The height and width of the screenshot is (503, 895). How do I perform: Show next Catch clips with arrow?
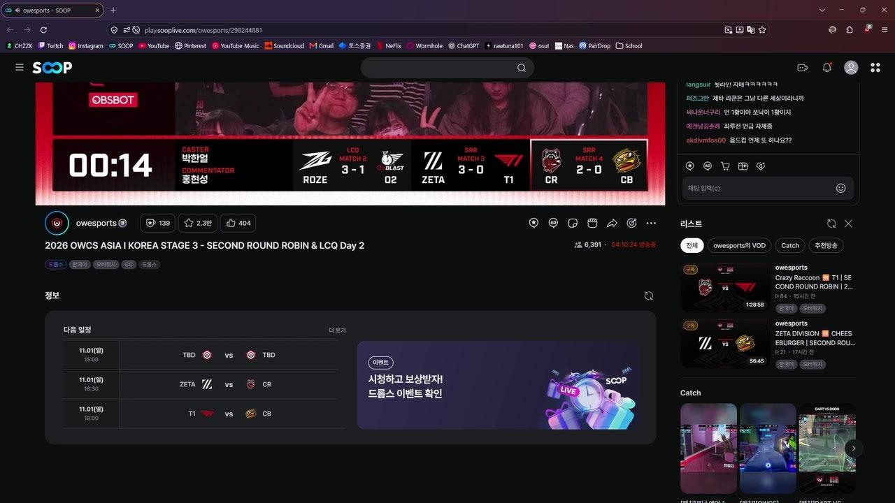(x=853, y=449)
